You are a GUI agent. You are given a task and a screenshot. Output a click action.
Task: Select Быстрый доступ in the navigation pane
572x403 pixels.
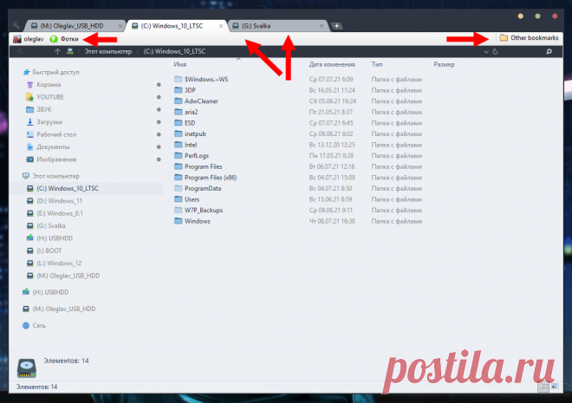pos(51,72)
